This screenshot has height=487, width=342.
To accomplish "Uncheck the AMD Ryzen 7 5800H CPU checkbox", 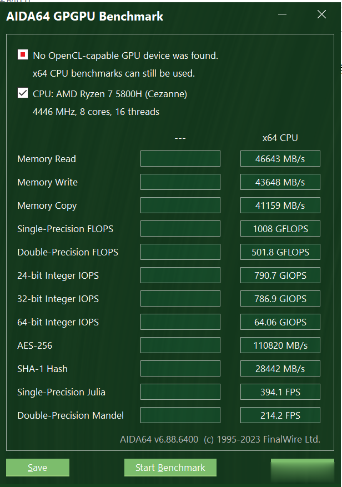I will 23,93.
